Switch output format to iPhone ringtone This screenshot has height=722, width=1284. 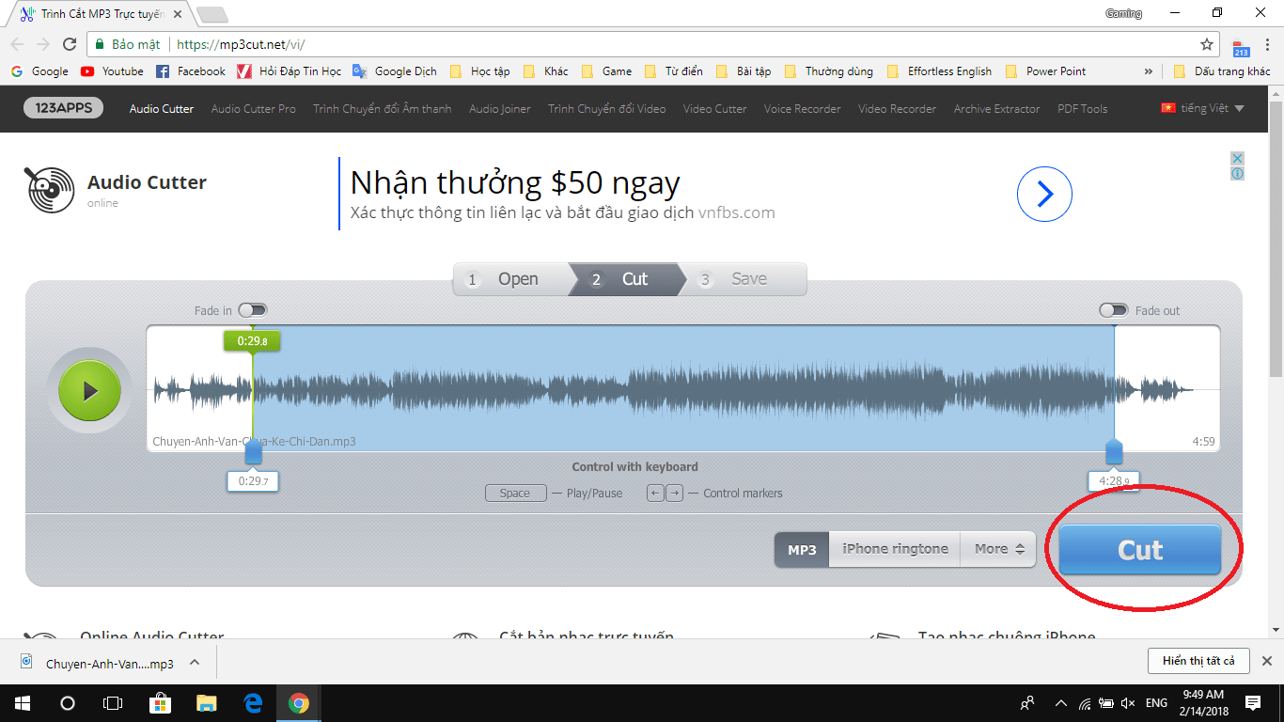893,548
